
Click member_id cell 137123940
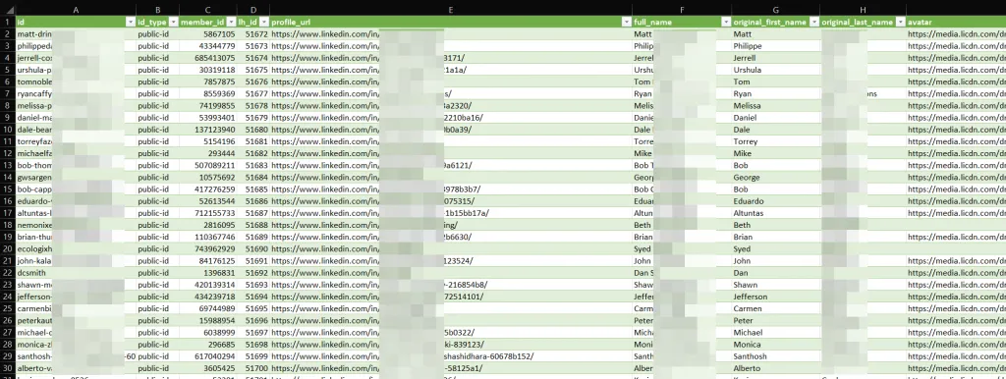pos(208,129)
